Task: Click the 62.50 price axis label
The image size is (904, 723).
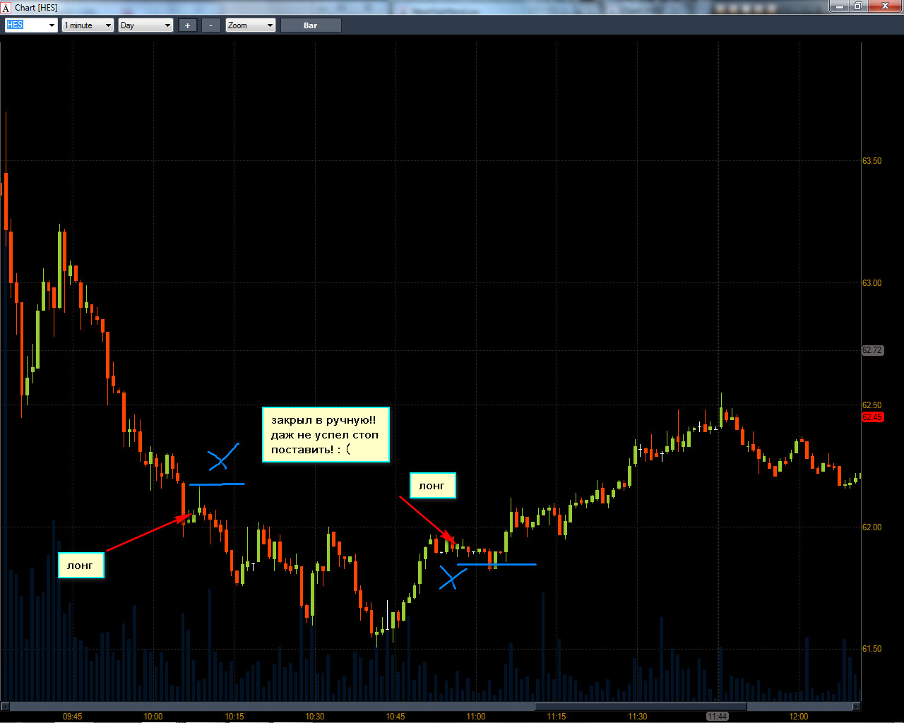Action: (872, 405)
